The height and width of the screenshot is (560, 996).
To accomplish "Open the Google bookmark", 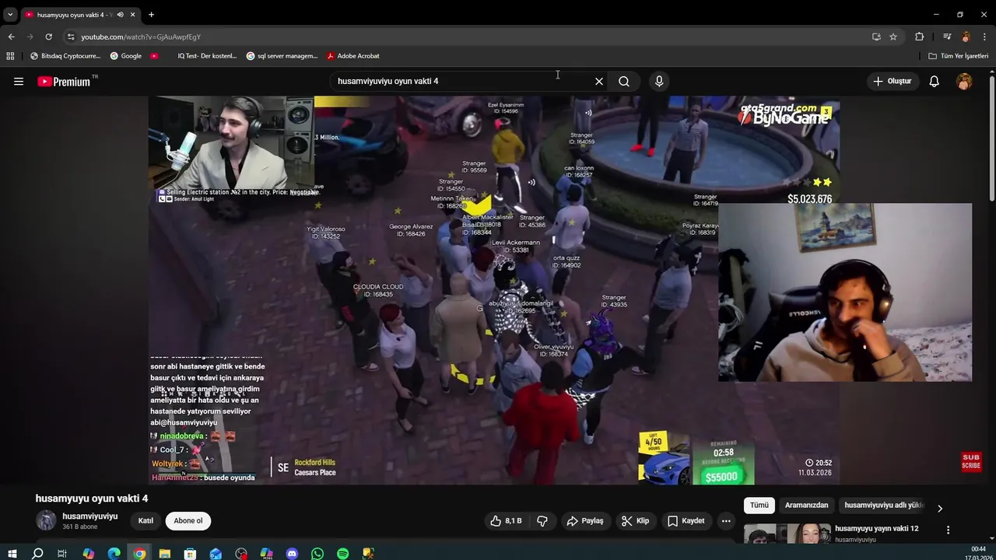I will click(126, 56).
